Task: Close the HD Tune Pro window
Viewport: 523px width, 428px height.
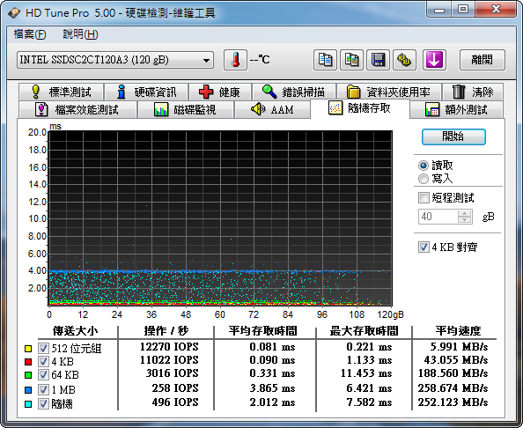Action: point(497,10)
